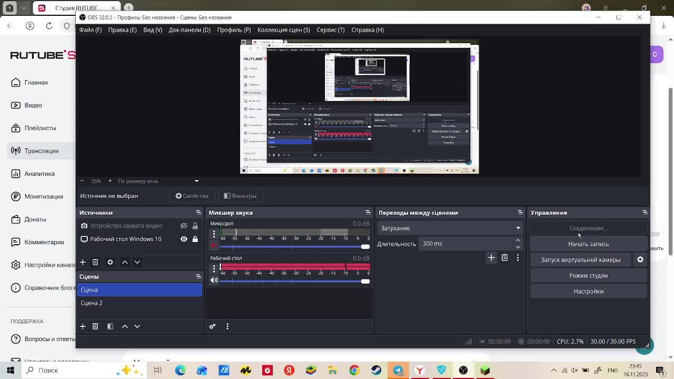Remove the selected source with the trash icon

[x=95, y=262]
